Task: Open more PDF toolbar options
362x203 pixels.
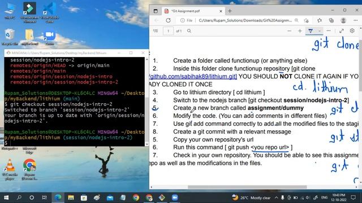Action: [328, 31]
